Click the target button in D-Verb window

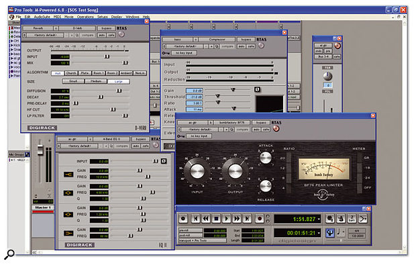(x=121, y=34)
